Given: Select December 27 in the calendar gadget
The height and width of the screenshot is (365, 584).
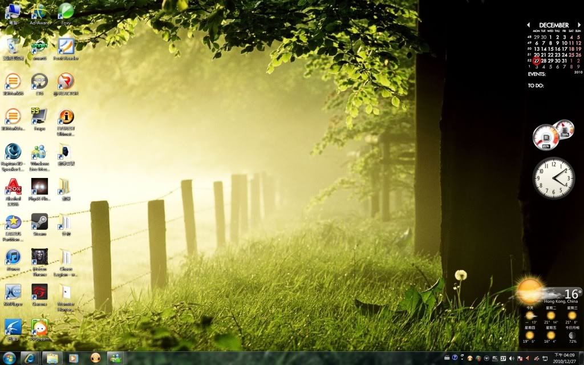Looking at the screenshot, I should (x=536, y=61).
